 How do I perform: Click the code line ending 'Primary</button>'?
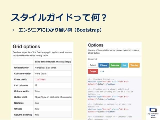coord(102,99)
